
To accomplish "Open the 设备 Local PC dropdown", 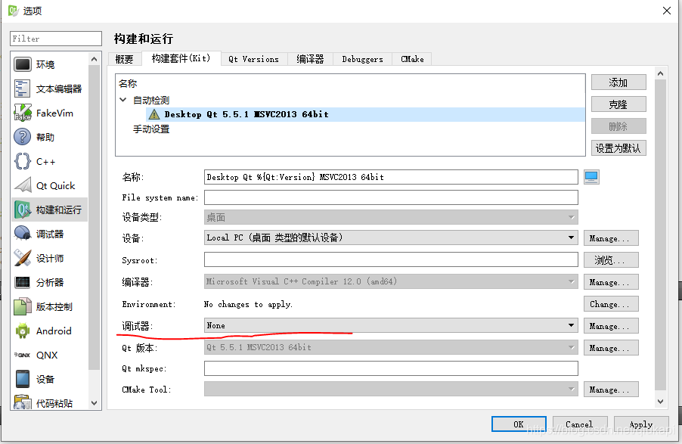I will click(391, 238).
